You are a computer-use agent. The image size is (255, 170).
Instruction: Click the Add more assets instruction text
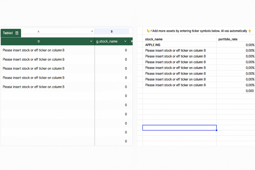[199, 31]
